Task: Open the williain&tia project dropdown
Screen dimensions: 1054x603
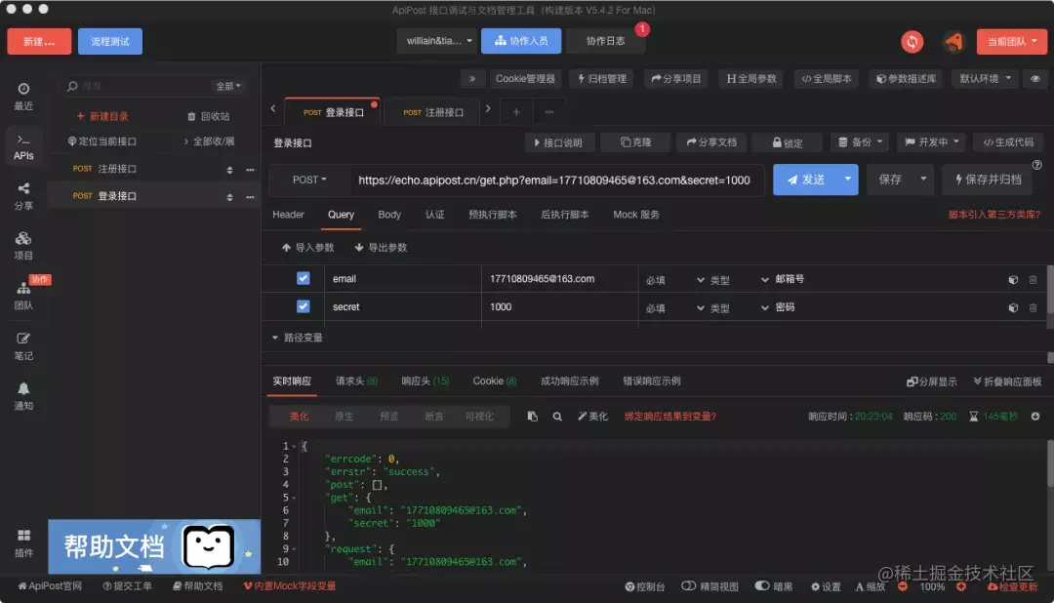Action: pos(437,41)
